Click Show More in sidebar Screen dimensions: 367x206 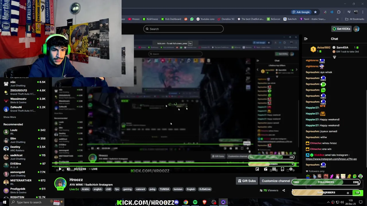pyautogui.click(x=10, y=117)
